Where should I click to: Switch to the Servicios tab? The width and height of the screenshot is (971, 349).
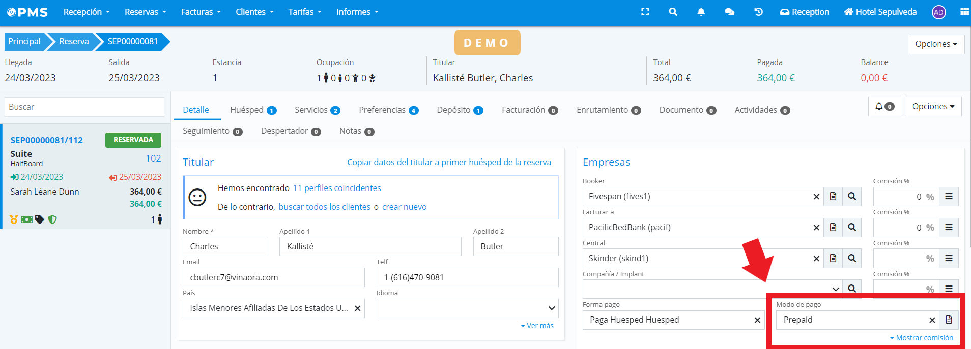point(317,110)
